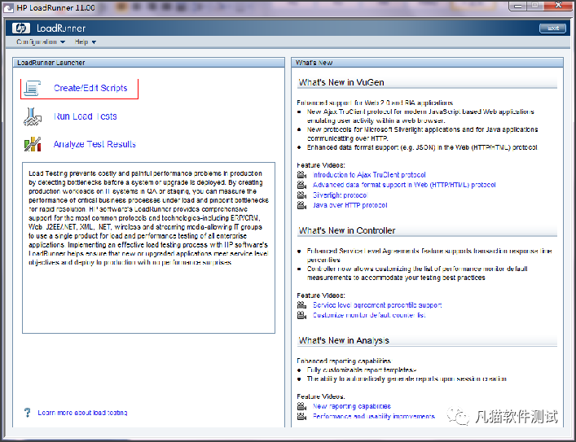Open Analyze Test Results link
576x442 pixels.
coord(95,144)
